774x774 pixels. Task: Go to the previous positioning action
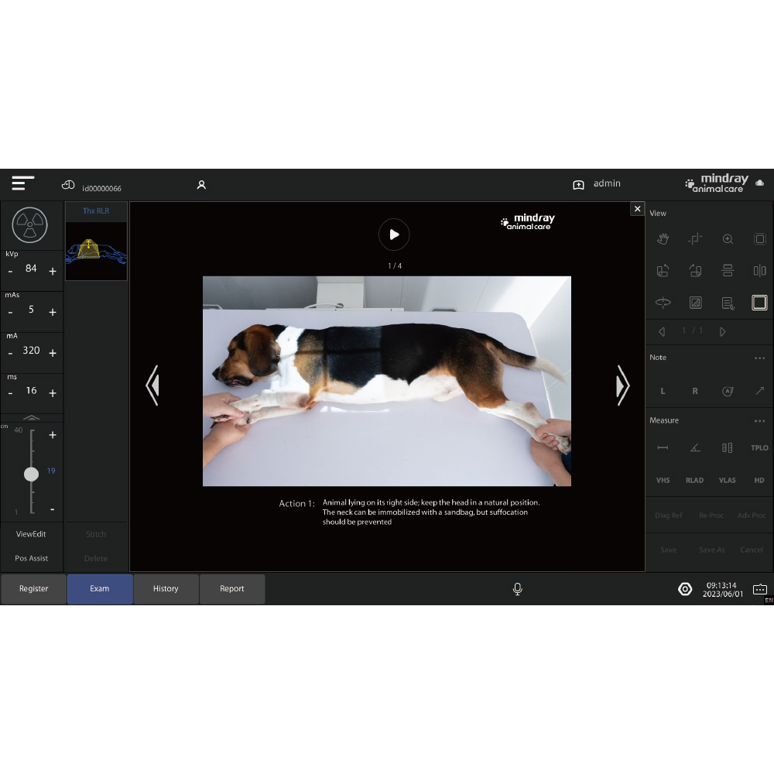pyautogui.click(x=152, y=385)
